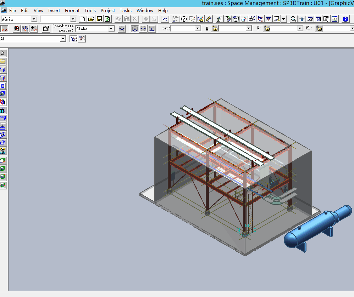
Task: Toggle the N-U-E axes icon after red target
Action: 25,29
